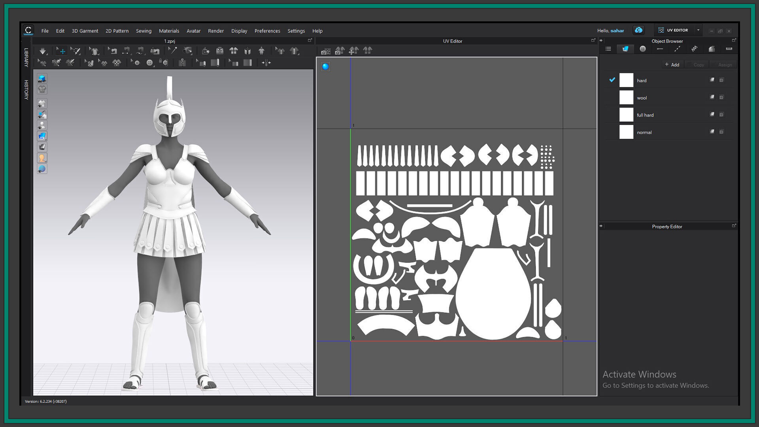Click the full hard fabric white swatch

tap(626, 115)
